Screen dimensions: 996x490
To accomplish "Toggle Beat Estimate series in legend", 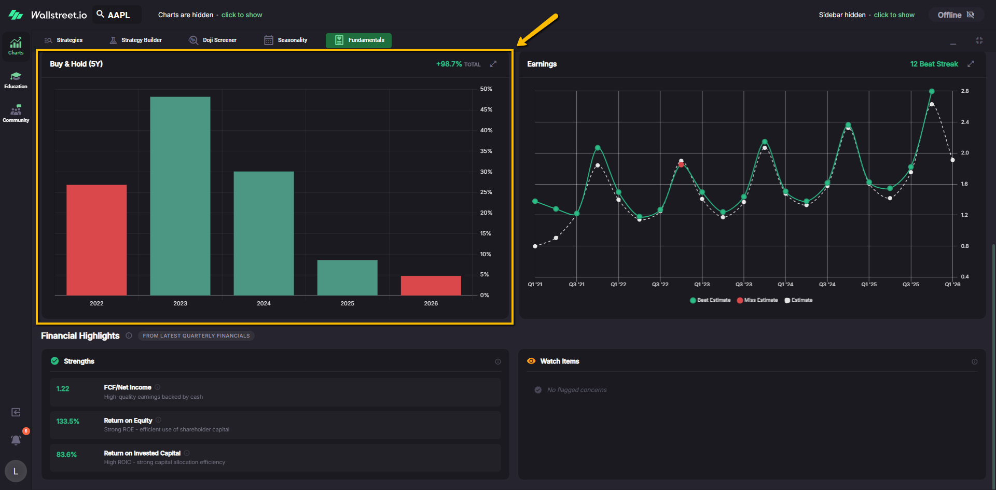I will [x=710, y=300].
